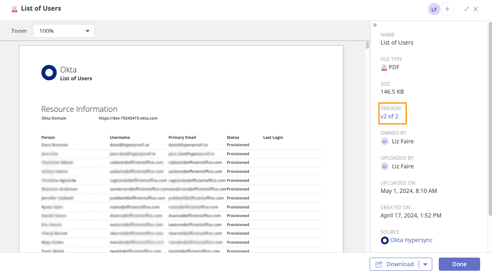The image size is (492, 274).
Task: Select dave@hyperproof.us in the Username column
Action: (x=130, y=145)
